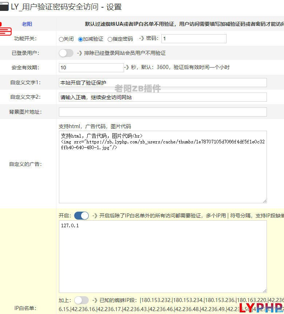Image resolution: width=284 pixels, height=314 pixels.
Task: Click the 自定义文字2 text field
Action: pyautogui.click(x=163, y=97)
